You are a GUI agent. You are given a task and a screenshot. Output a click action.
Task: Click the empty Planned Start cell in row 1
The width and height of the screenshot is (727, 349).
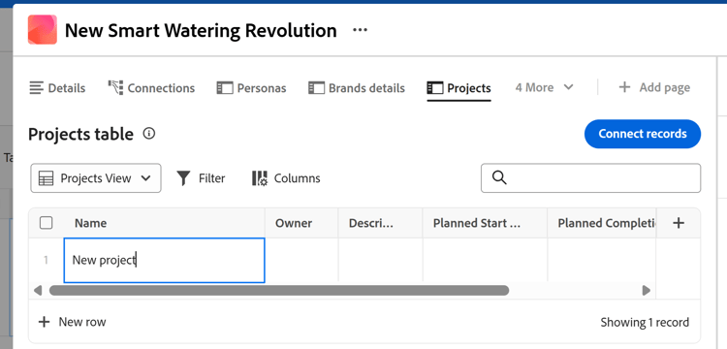click(x=485, y=260)
